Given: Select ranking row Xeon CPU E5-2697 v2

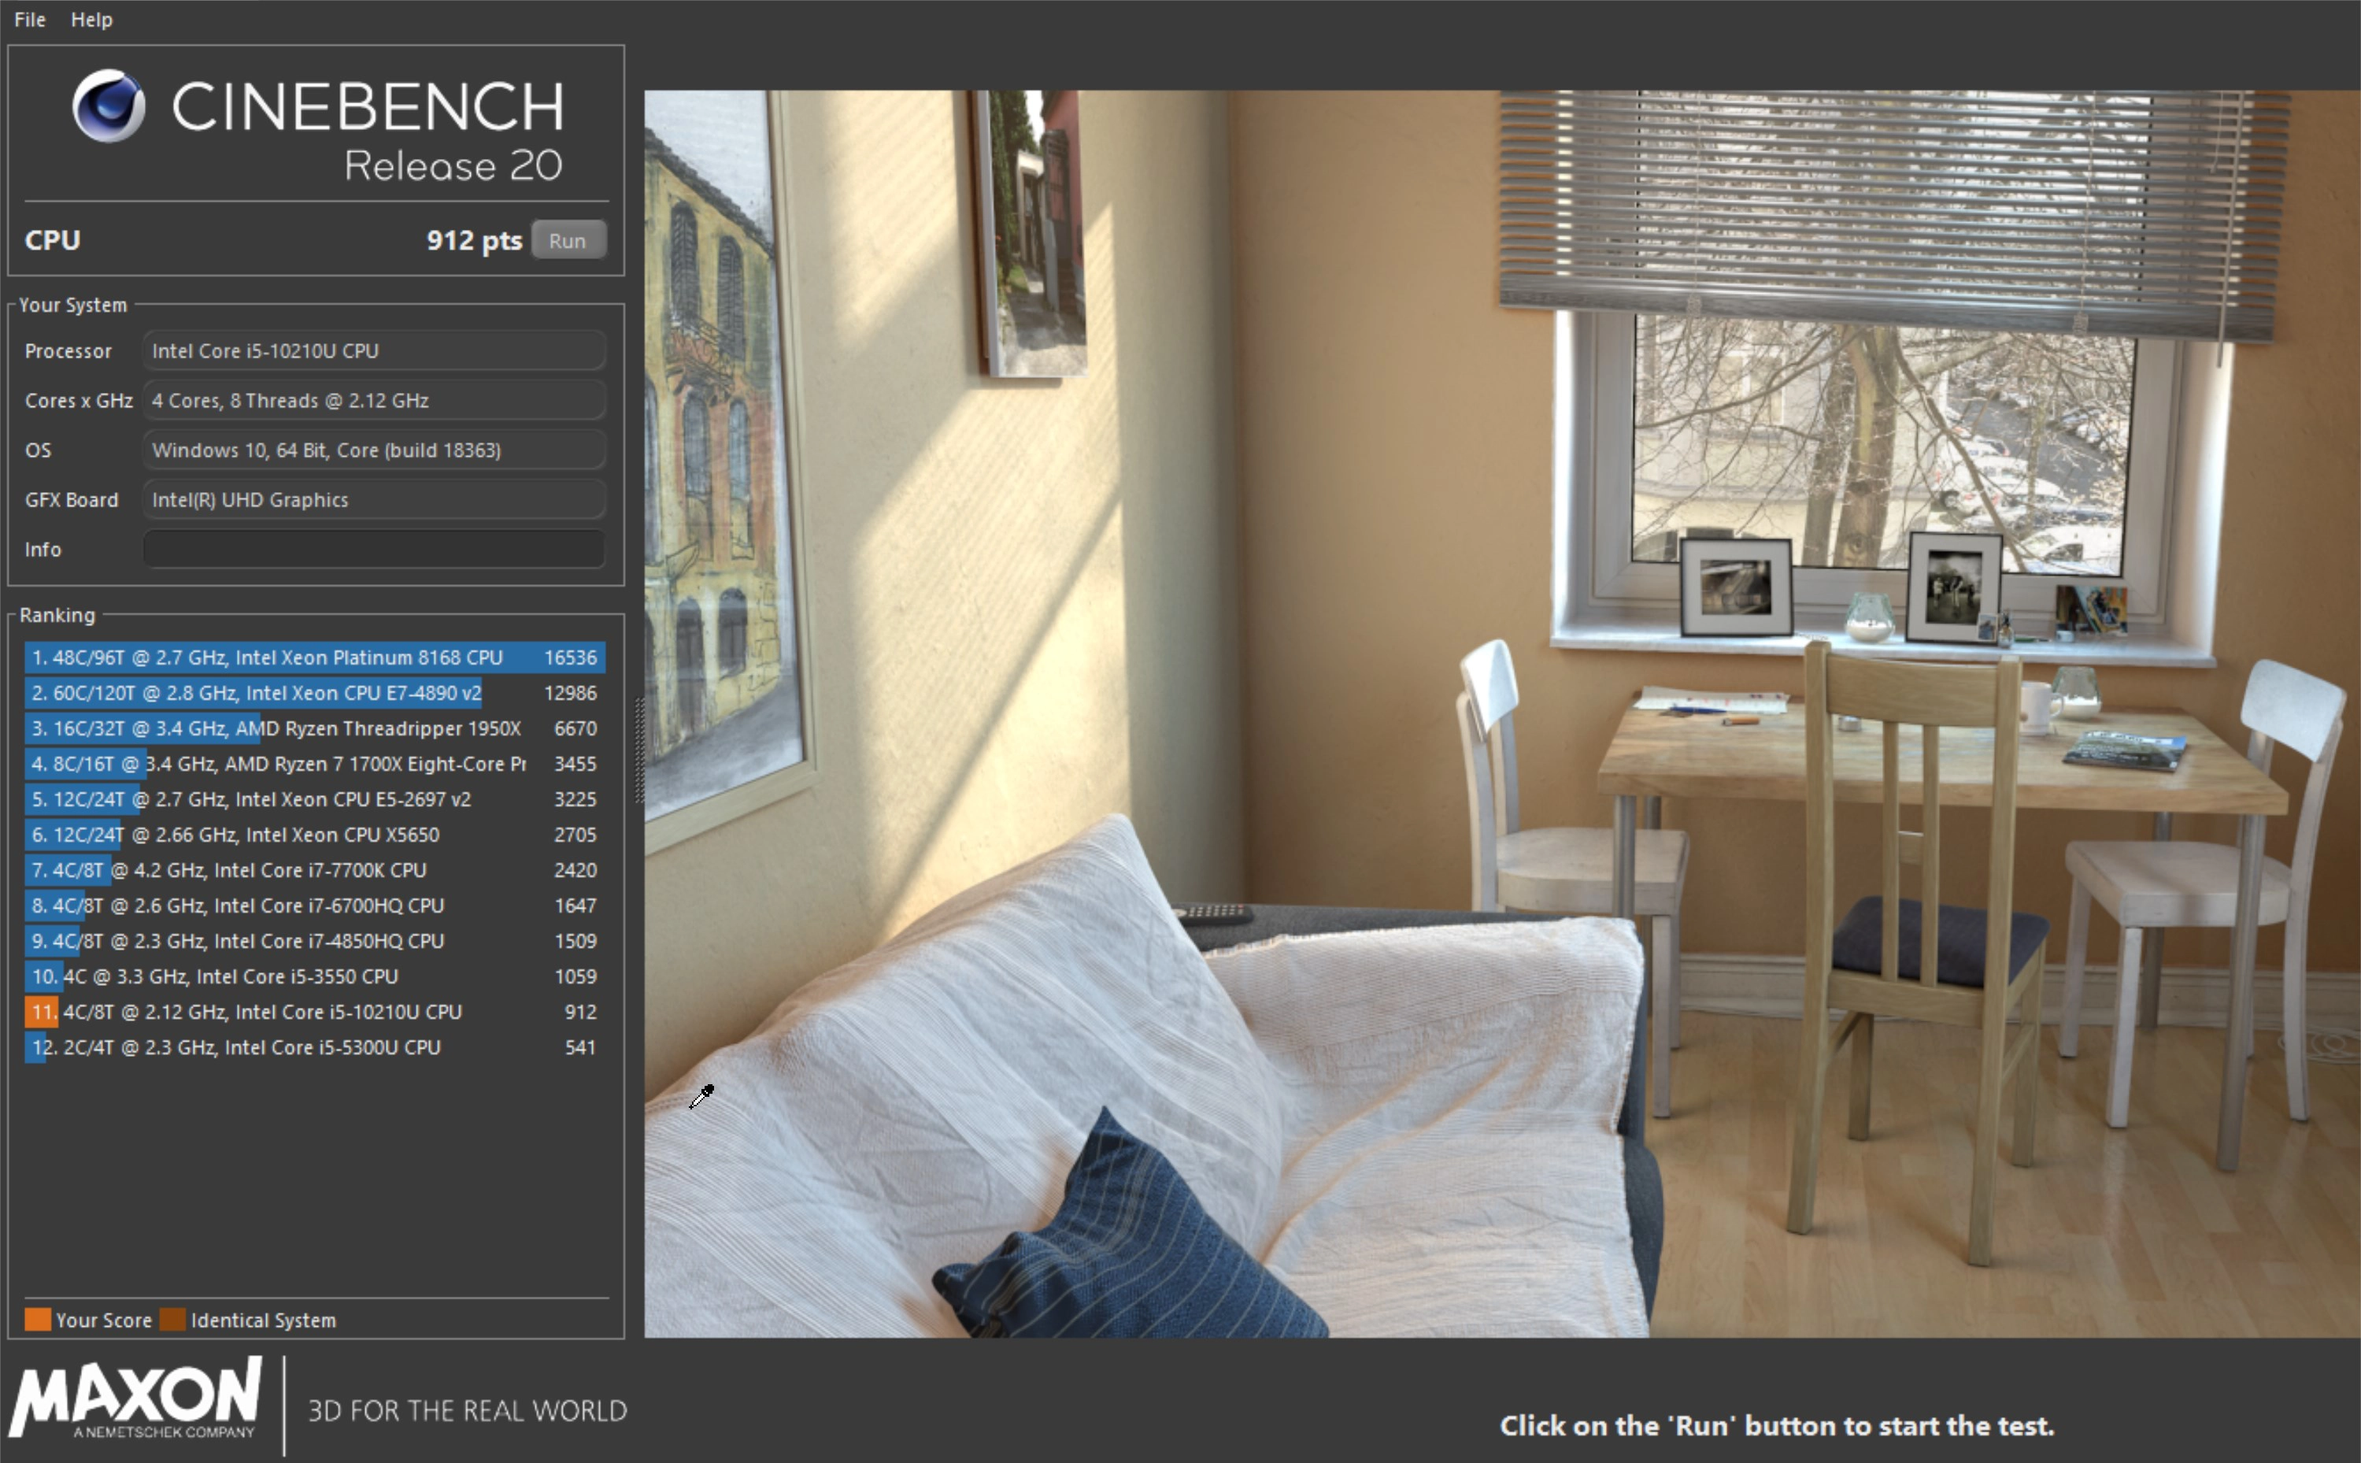Looking at the screenshot, I should pyautogui.click(x=314, y=799).
